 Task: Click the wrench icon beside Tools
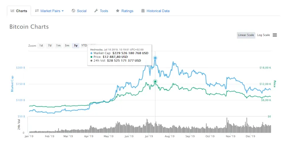click(96, 11)
